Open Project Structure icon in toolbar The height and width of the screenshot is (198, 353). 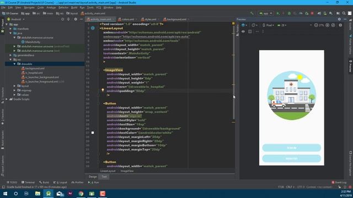pyautogui.click(x=338, y=13)
